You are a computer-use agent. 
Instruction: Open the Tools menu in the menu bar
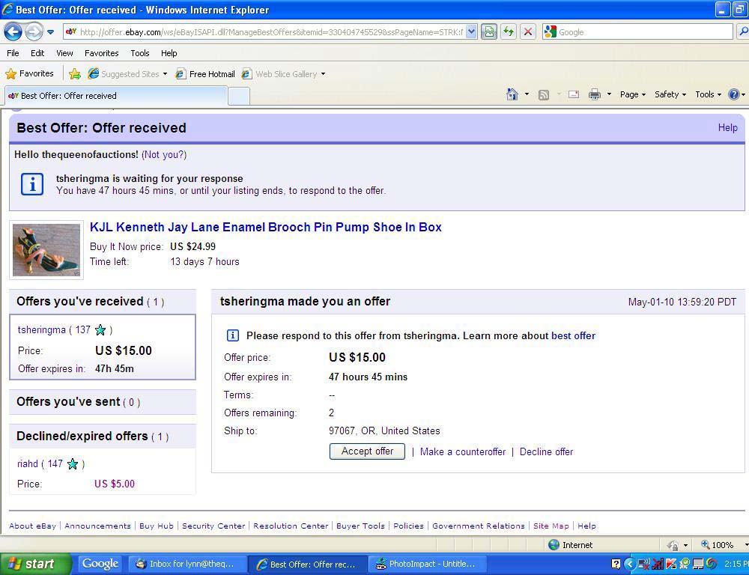[x=140, y=53]
